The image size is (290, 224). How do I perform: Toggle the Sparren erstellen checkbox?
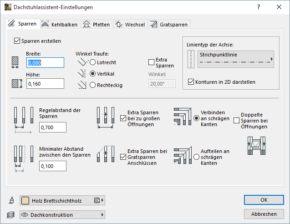click(17, 41)
